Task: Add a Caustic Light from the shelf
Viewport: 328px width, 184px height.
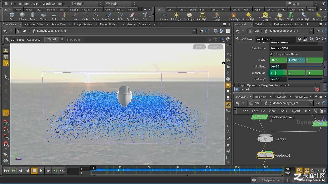Action: click(x=304, y=17)
